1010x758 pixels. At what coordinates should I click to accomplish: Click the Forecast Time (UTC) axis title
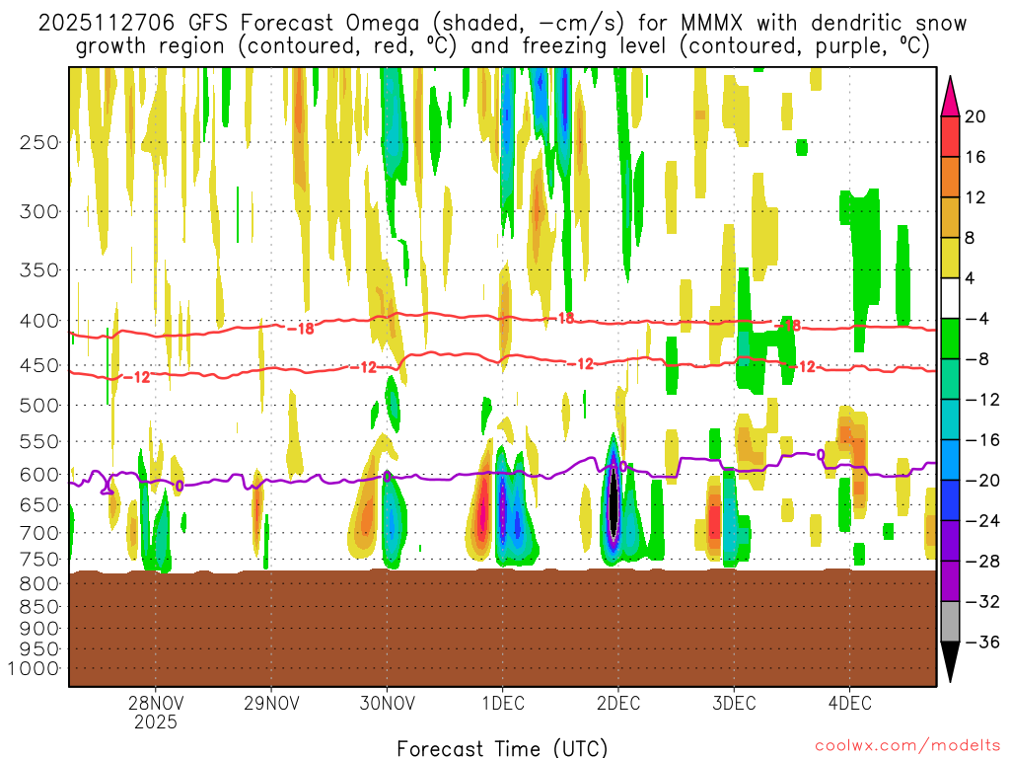pos(502,747)
